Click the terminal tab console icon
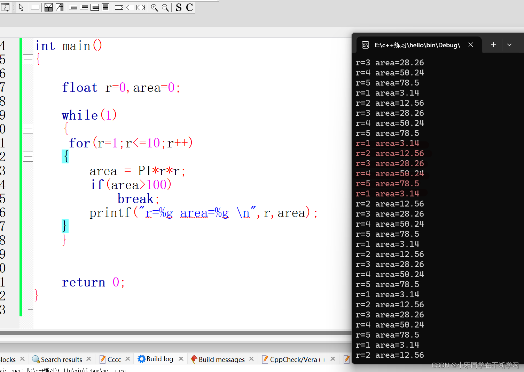524x372 pixels. (x=366, y=45)
